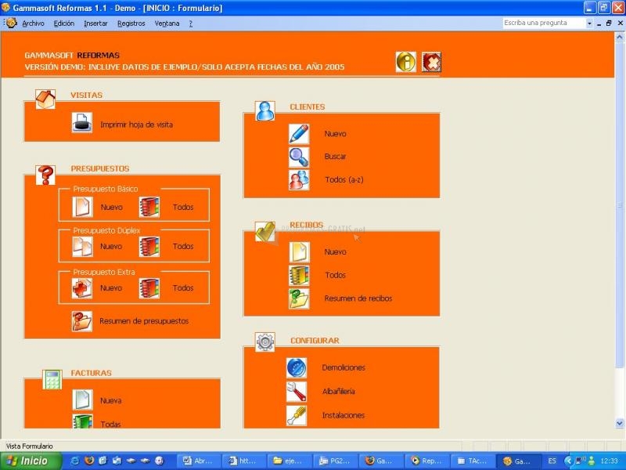Click the printer icon for visit sheet
The height and width of the screenshot is (470, 626).
click(x=82, y=122)
